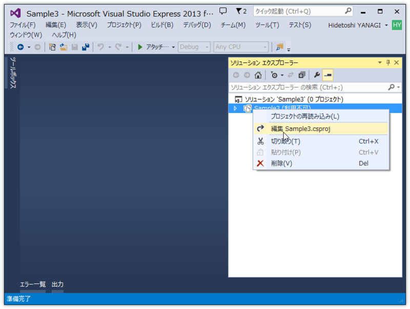Image resolution: width=410 pixels, height=309 pixels.
Task: Open Navigate Backward history dropdown
Action: click(x=29, y=47)
